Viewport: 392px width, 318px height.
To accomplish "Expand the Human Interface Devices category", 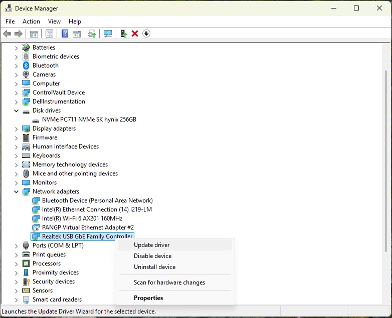I will pyautogui.click(x=16, y=146).
